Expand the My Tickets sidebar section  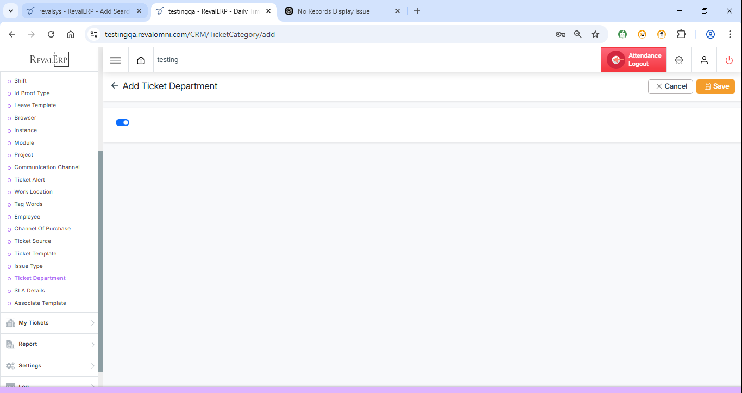(x=49, y=323)
